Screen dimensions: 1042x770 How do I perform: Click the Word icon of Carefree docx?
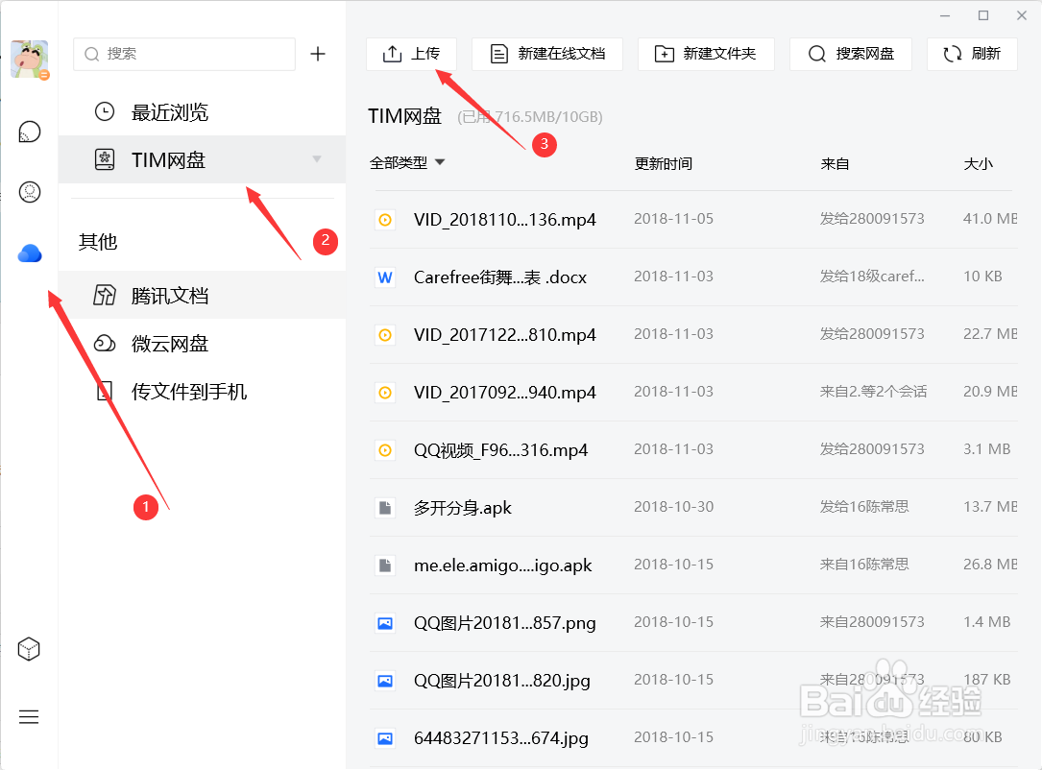click(x=385, y=277)
